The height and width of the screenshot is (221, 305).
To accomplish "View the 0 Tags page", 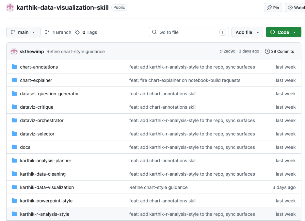I will (x=86, y=32).
